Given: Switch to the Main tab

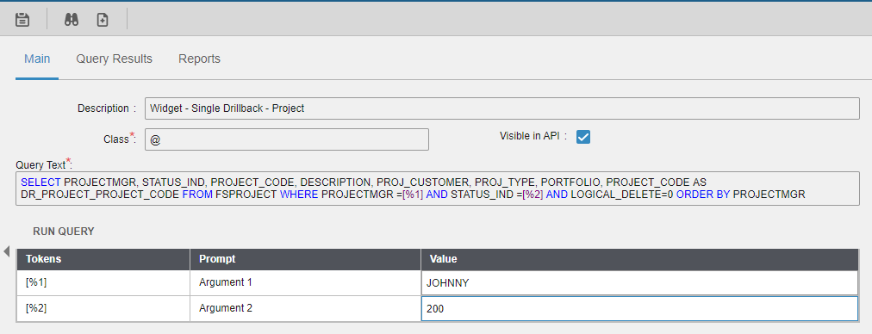Looking at the screenshot, I should click(x=37, y=59).
